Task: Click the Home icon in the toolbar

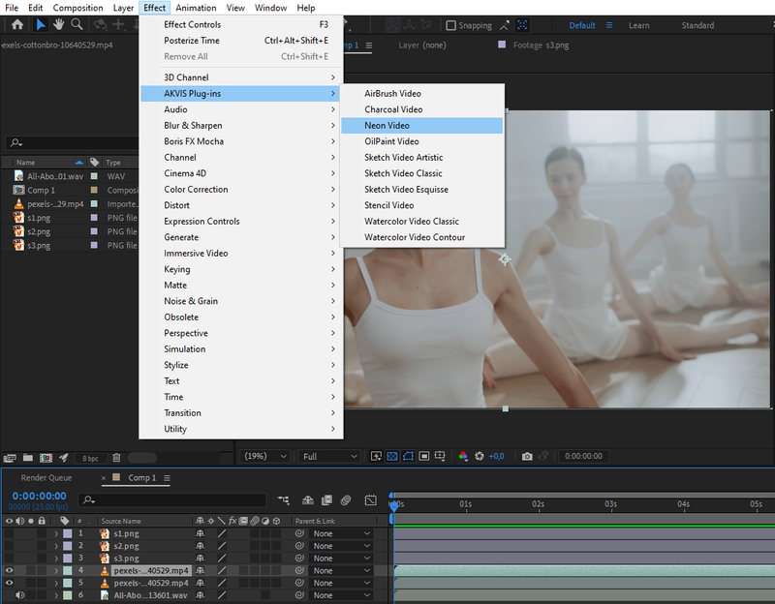Action: pos(17,24)
